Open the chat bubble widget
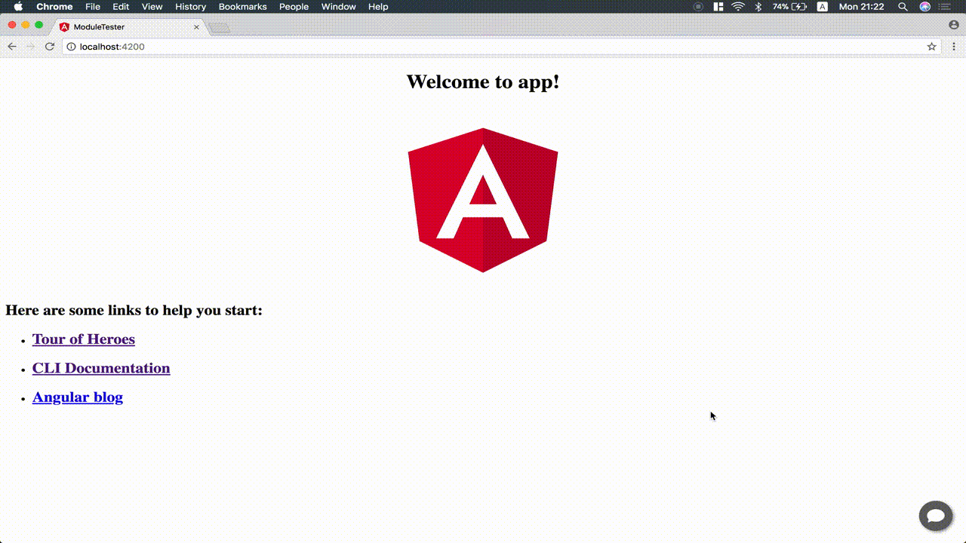Viewport: 966px width, 543px height. (936, 516)
